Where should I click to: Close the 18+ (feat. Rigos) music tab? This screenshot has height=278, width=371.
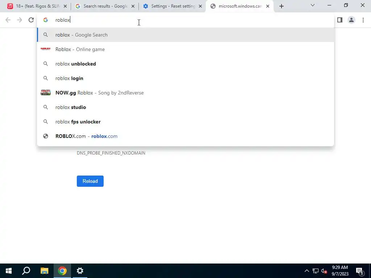click(x=65, y=6)
